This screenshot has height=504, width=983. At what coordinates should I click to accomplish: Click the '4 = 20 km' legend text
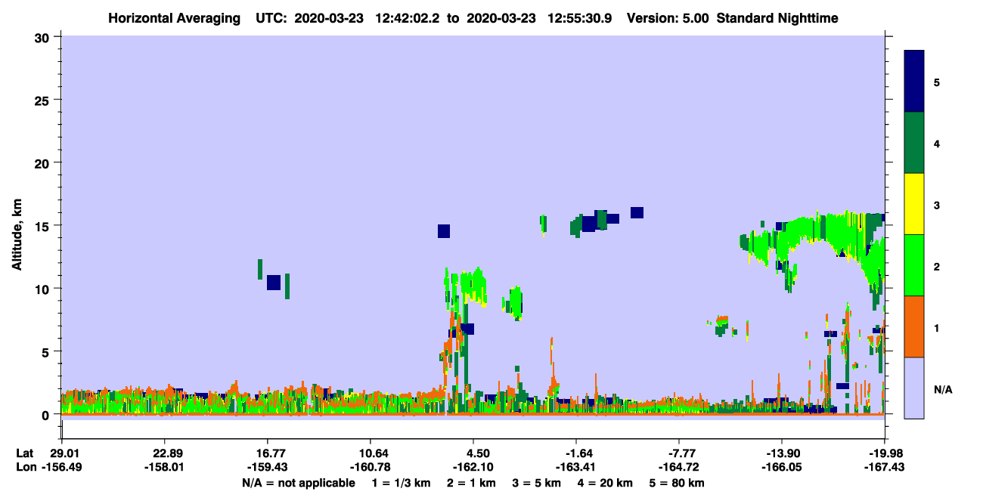point(607,483)
